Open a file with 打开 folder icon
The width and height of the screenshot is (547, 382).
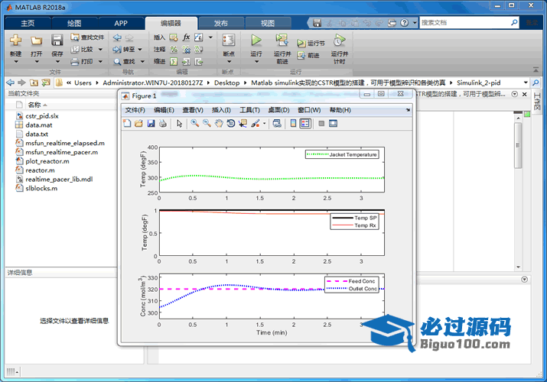click(x=36, y=40)
